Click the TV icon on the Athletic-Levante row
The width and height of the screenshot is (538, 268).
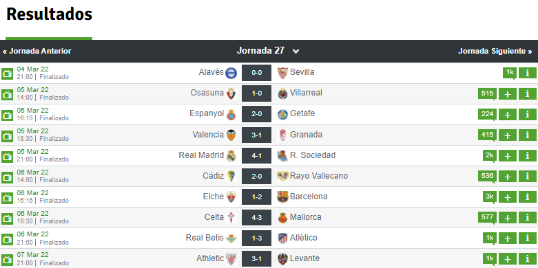coord(7,259)
